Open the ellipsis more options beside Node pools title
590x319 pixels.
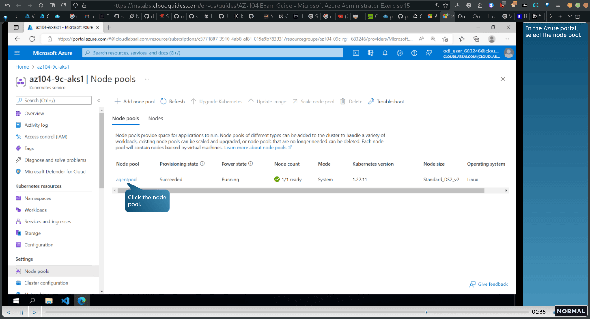click(147, 79)
